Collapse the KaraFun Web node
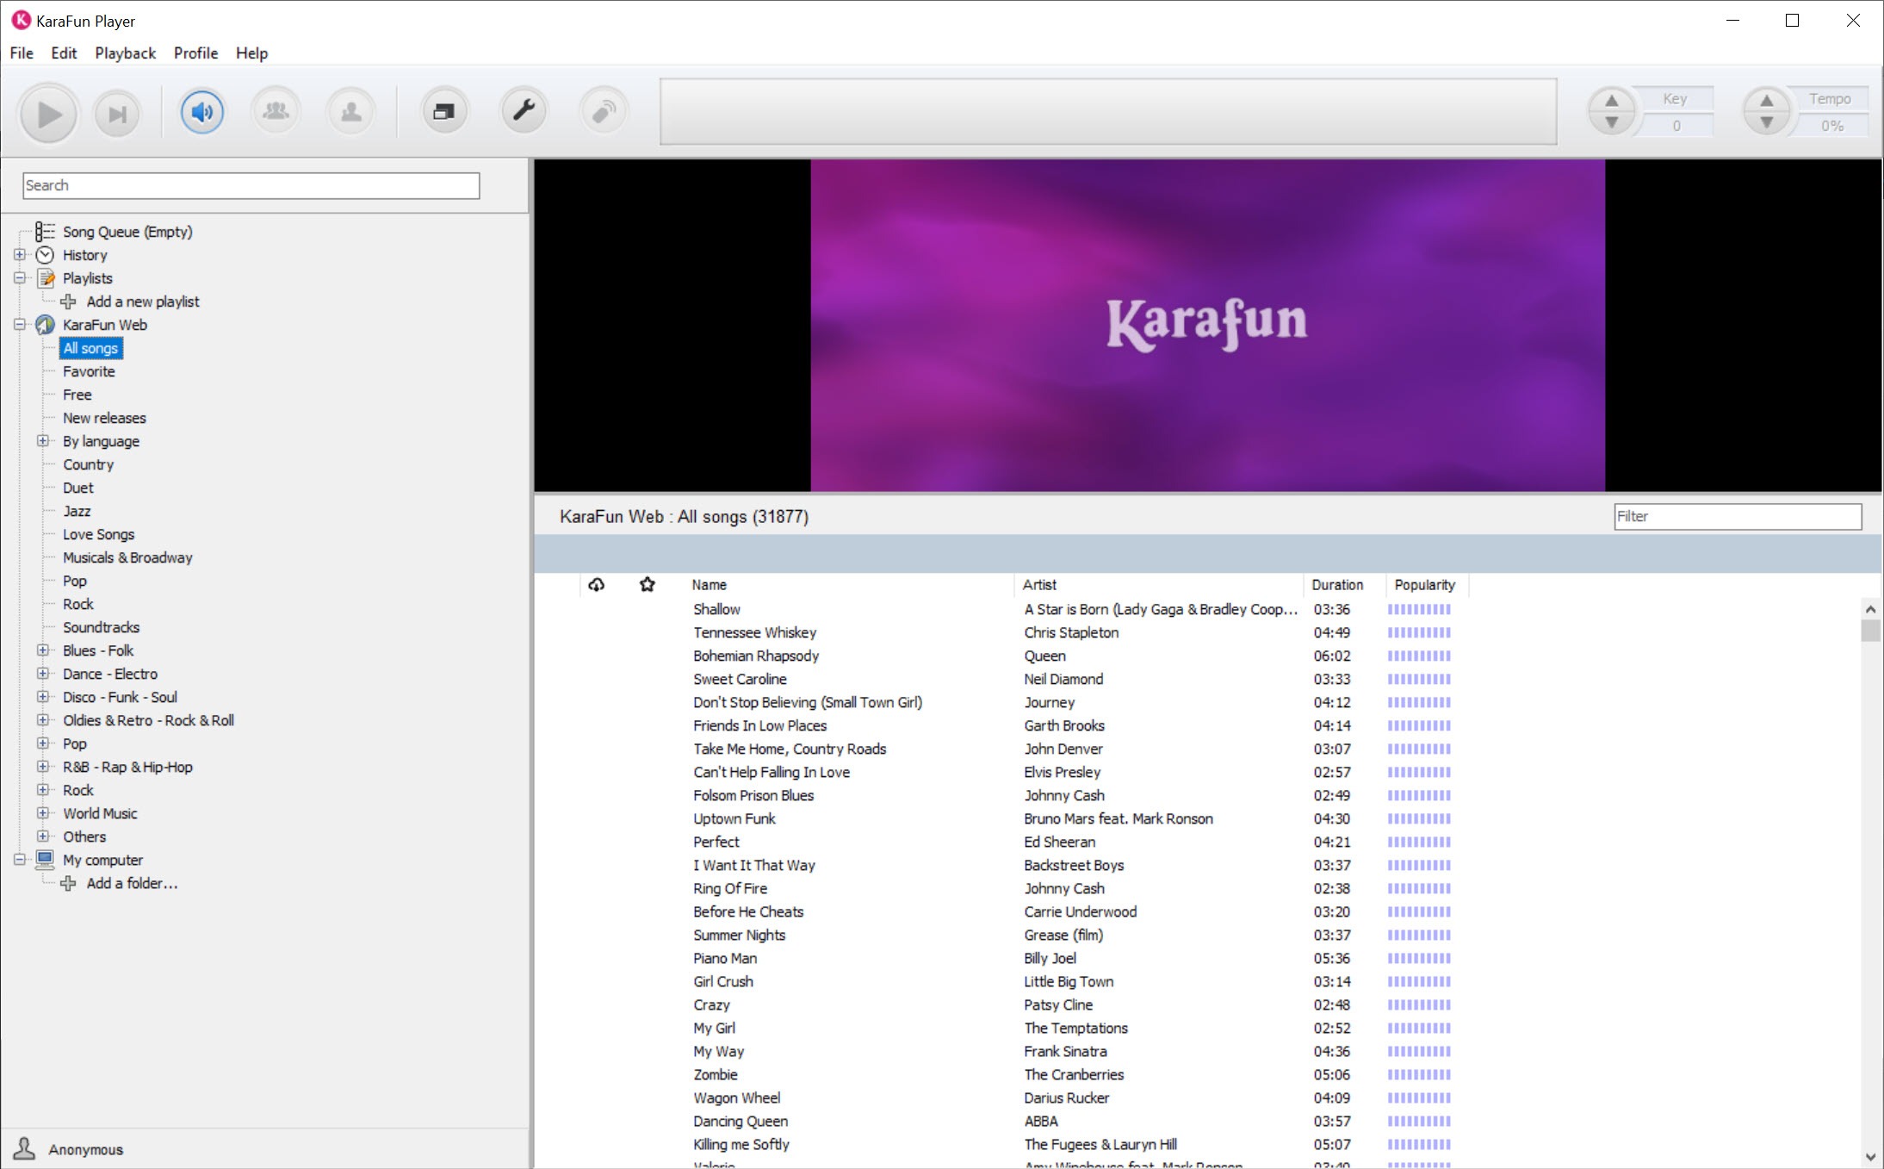 [19, 325]
